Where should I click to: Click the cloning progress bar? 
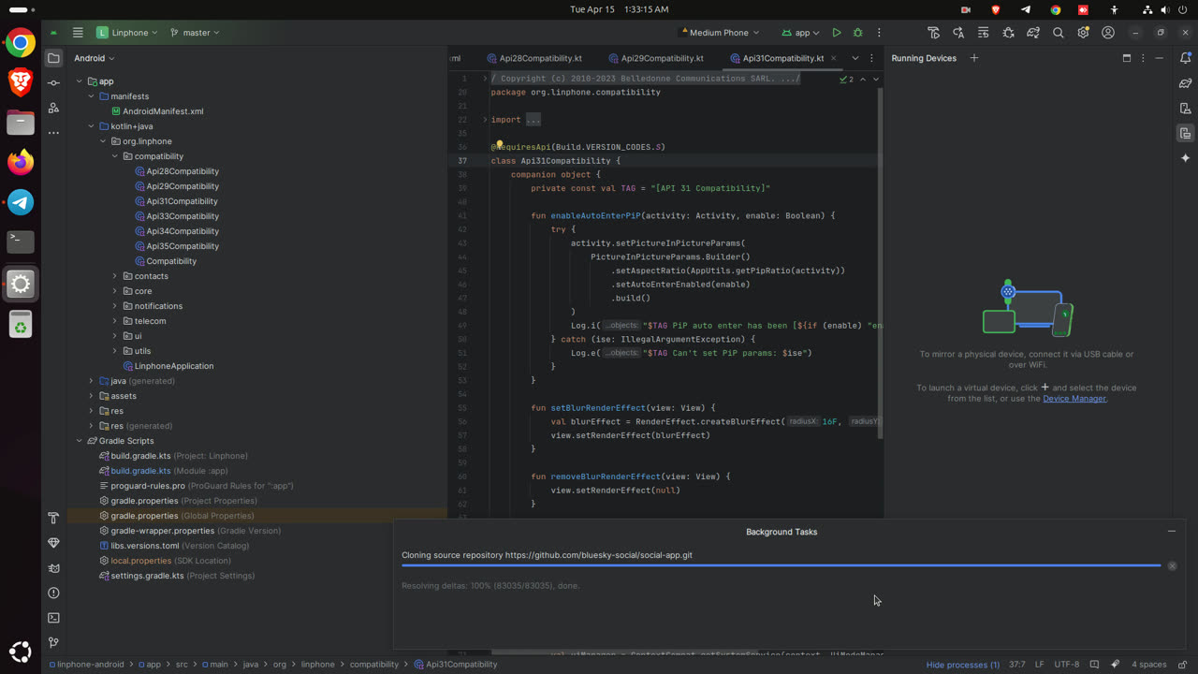(781, 565)
